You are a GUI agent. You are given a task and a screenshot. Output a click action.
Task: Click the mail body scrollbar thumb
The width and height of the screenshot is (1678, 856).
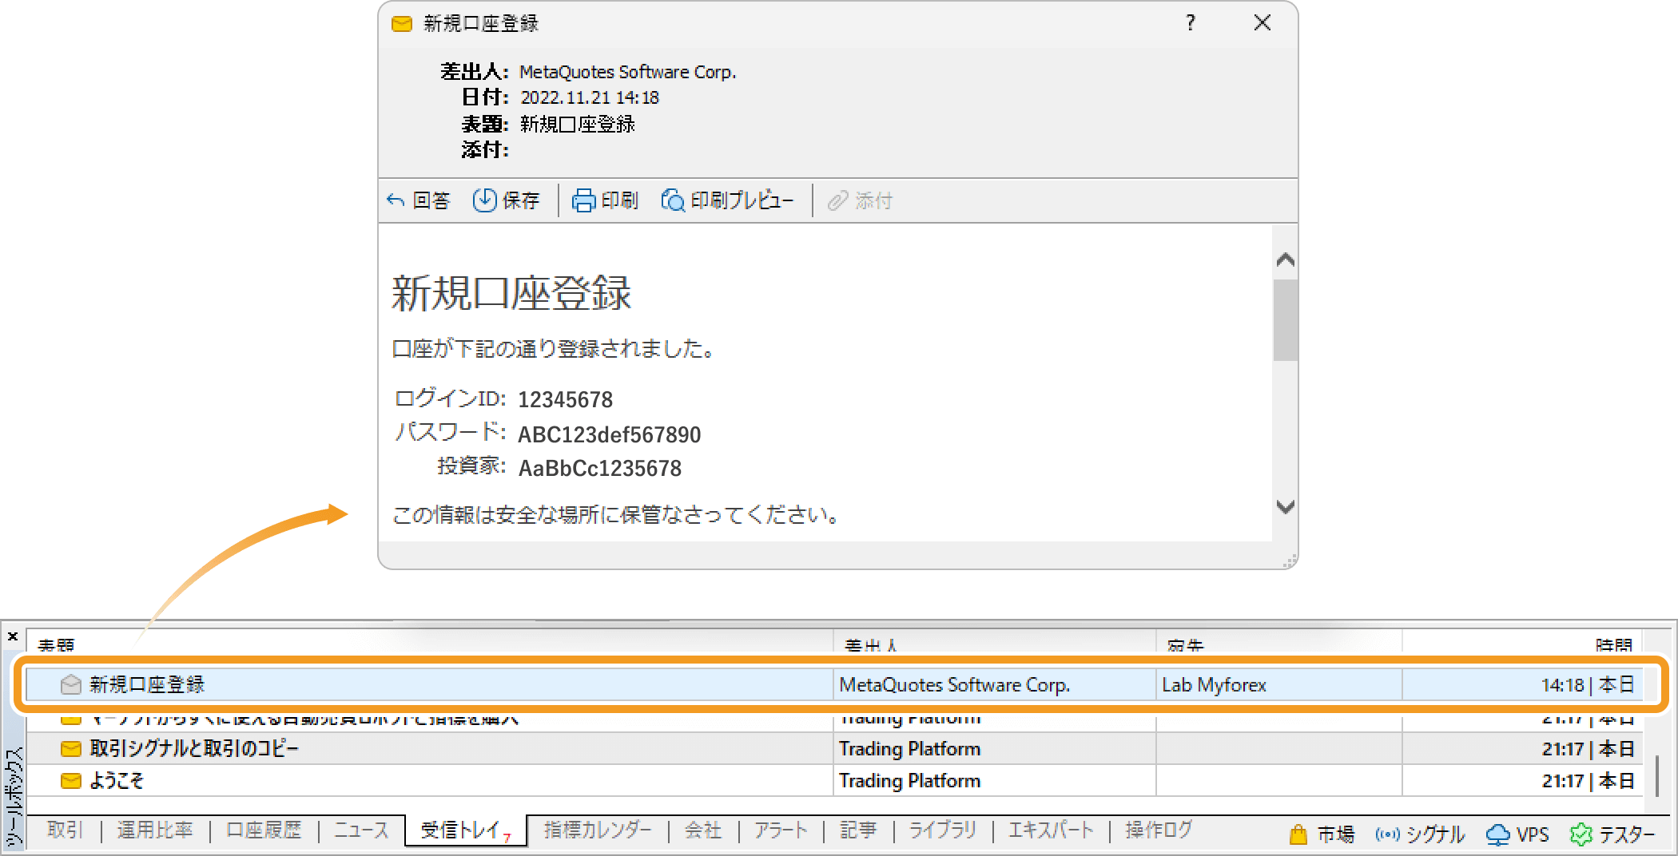(1286, 320)
